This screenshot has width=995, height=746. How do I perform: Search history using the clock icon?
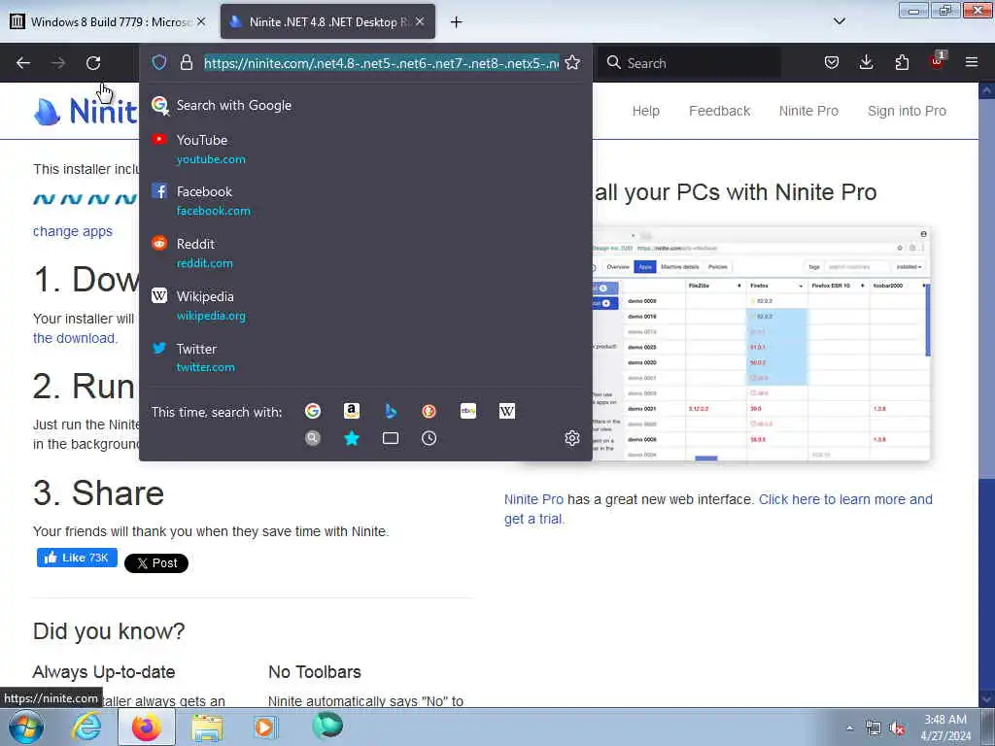(x=429, y=438)
